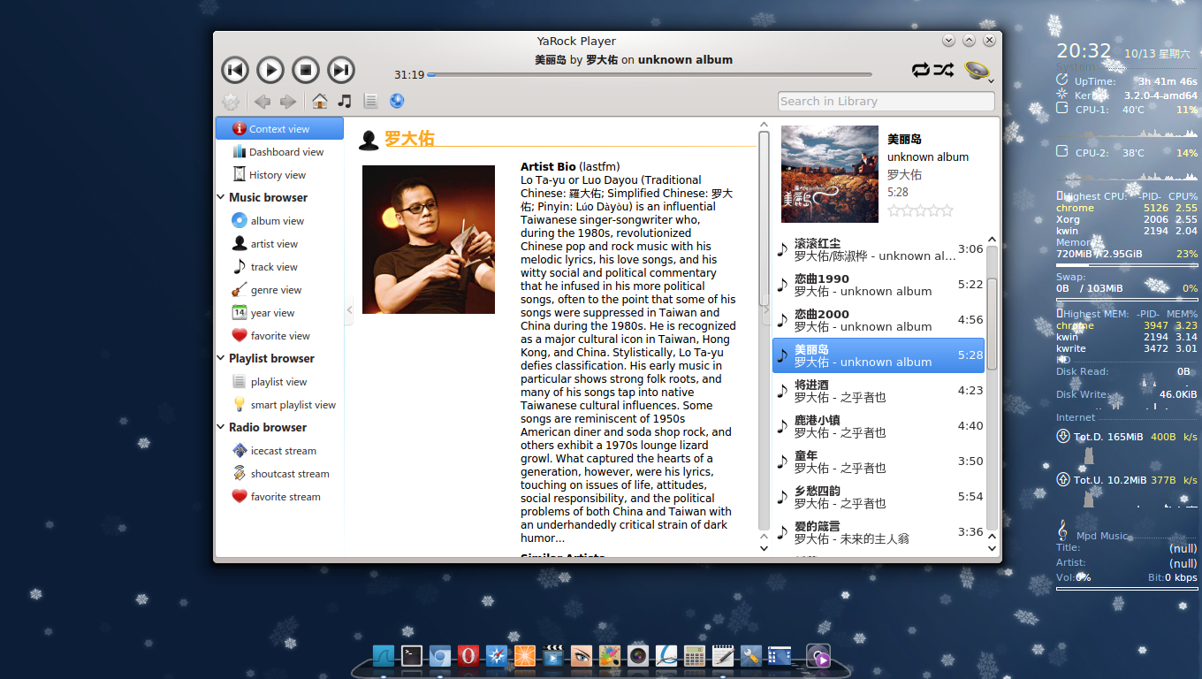Viewport: 1202px width, 679px height.
Task: Collapse the left sidebar with its handle
Action: (x=349, y=309)
